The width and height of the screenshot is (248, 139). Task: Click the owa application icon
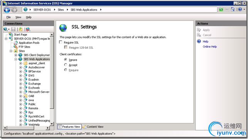(25, 100)
